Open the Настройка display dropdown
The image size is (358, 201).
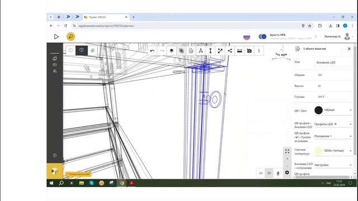point(333,165)
